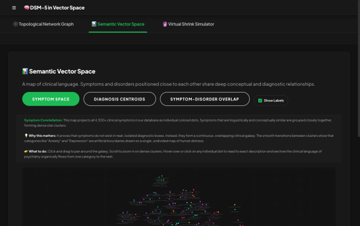Open the Virtual Shrink Simulator tab
Screen dimensions: 360x226
pyautogui.click(x=188, y=24)
